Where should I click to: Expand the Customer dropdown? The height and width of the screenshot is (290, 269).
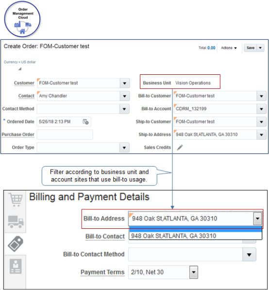coord(125,83)
